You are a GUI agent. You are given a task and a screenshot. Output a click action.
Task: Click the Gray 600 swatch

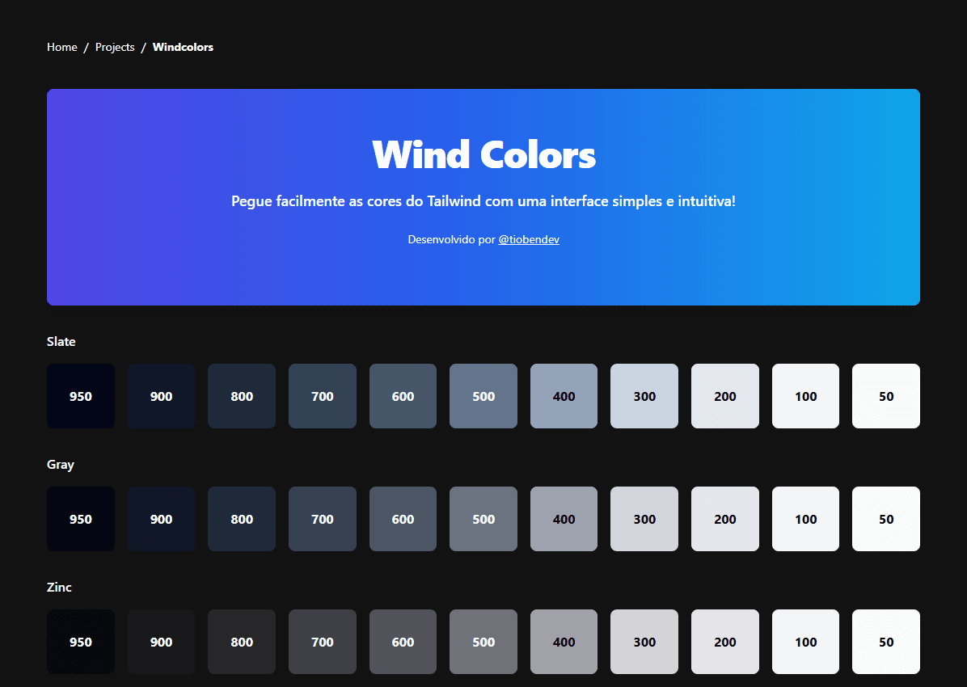[403, 519]
